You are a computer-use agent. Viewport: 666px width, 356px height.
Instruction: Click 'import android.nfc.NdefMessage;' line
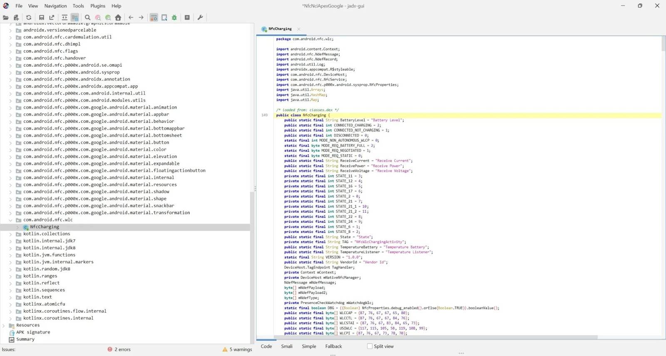click(x=308, y=54)
